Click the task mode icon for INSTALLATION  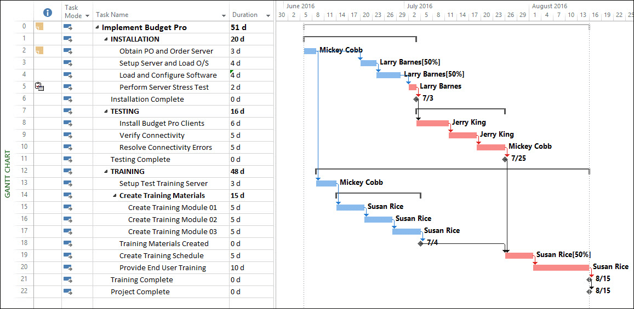pyautogui.click(x=67, y=39)
